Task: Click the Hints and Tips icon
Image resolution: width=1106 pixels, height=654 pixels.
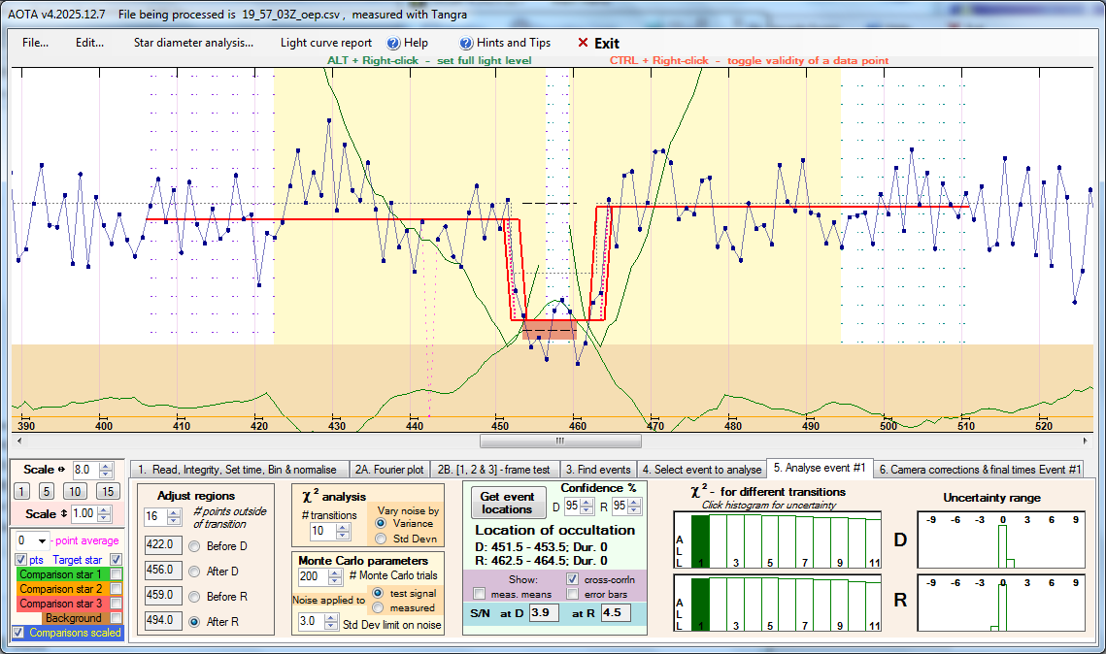Action: tap(466, 43)
